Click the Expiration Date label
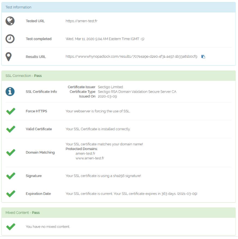The width and height of the screenshot is (238, 239). click(x=38, y=194)
